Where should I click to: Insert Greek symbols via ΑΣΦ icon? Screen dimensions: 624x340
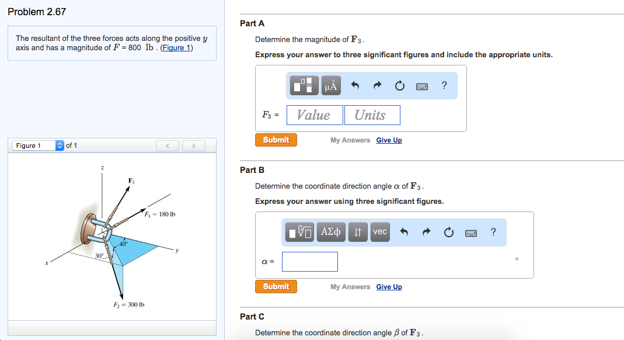point(330,232)
